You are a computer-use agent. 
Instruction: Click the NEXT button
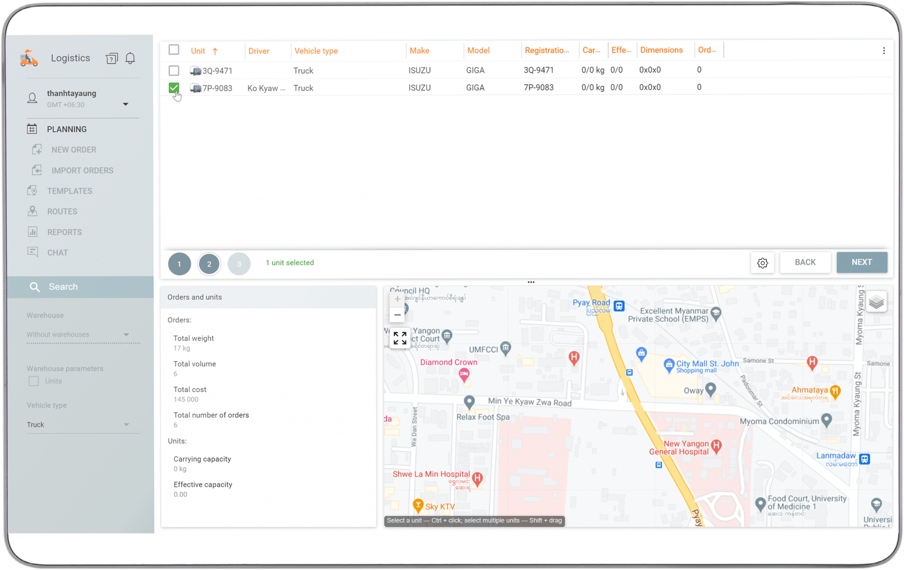tap(861, 262)
